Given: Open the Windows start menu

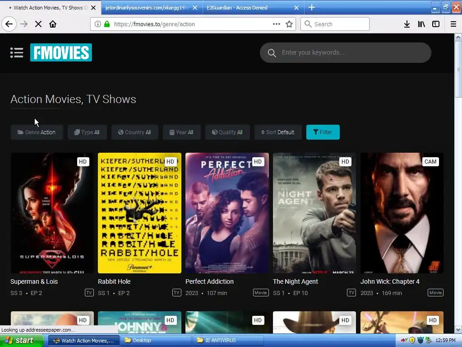Looking at the screenshot, I should click(x=21, y=340).
